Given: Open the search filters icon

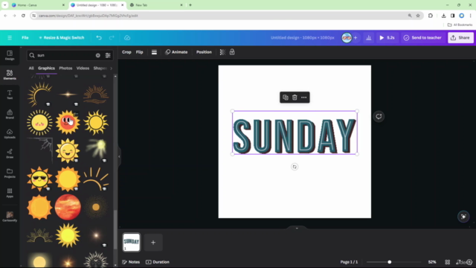Looking at the screenshot, I should tap(108, 55).
